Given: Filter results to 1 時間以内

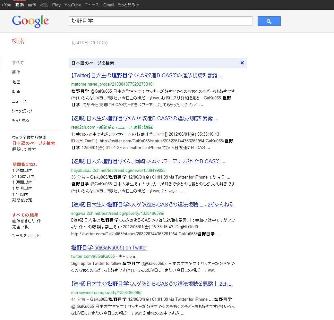Looking at the screenshot, I should pyautogui.click(x=22, y=170).
